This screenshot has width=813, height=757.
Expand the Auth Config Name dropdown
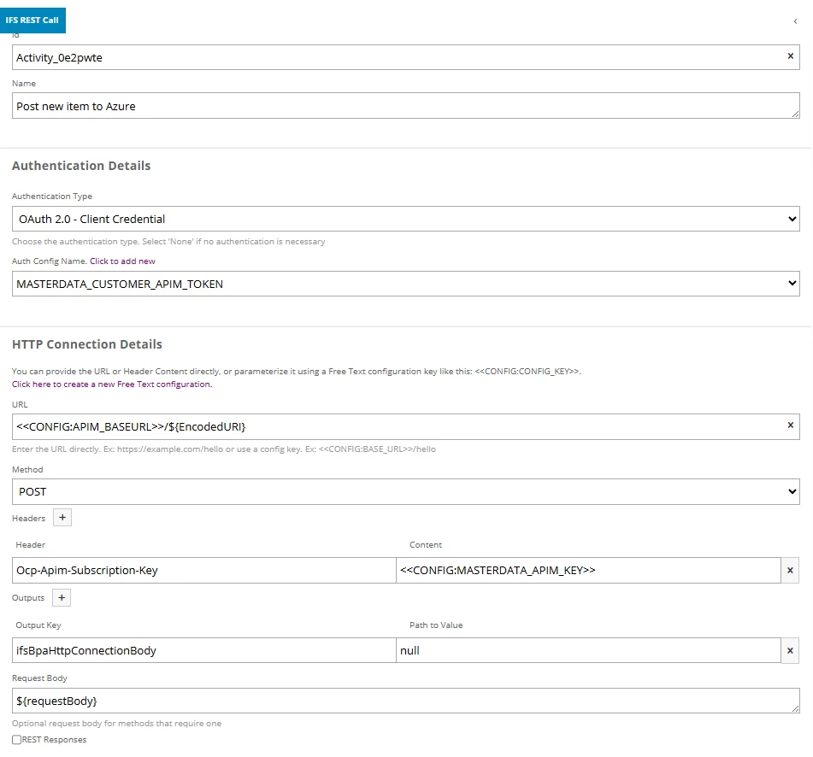[x=405, y=284]
